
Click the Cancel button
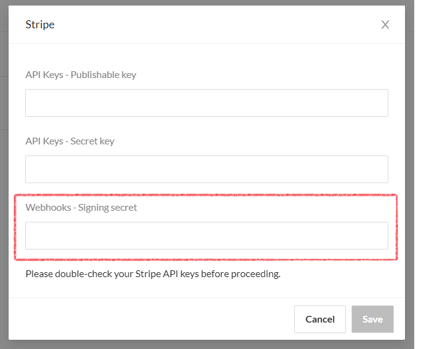point(320,320)
